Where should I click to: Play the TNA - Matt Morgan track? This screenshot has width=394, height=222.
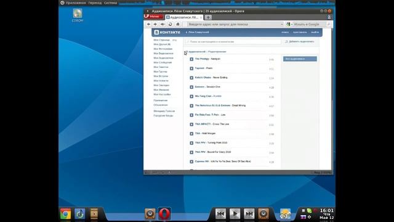pyautogui.click(x=191, y=134)
